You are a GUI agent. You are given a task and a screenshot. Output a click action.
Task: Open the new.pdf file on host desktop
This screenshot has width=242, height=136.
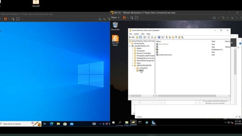[x=36, y=3]
